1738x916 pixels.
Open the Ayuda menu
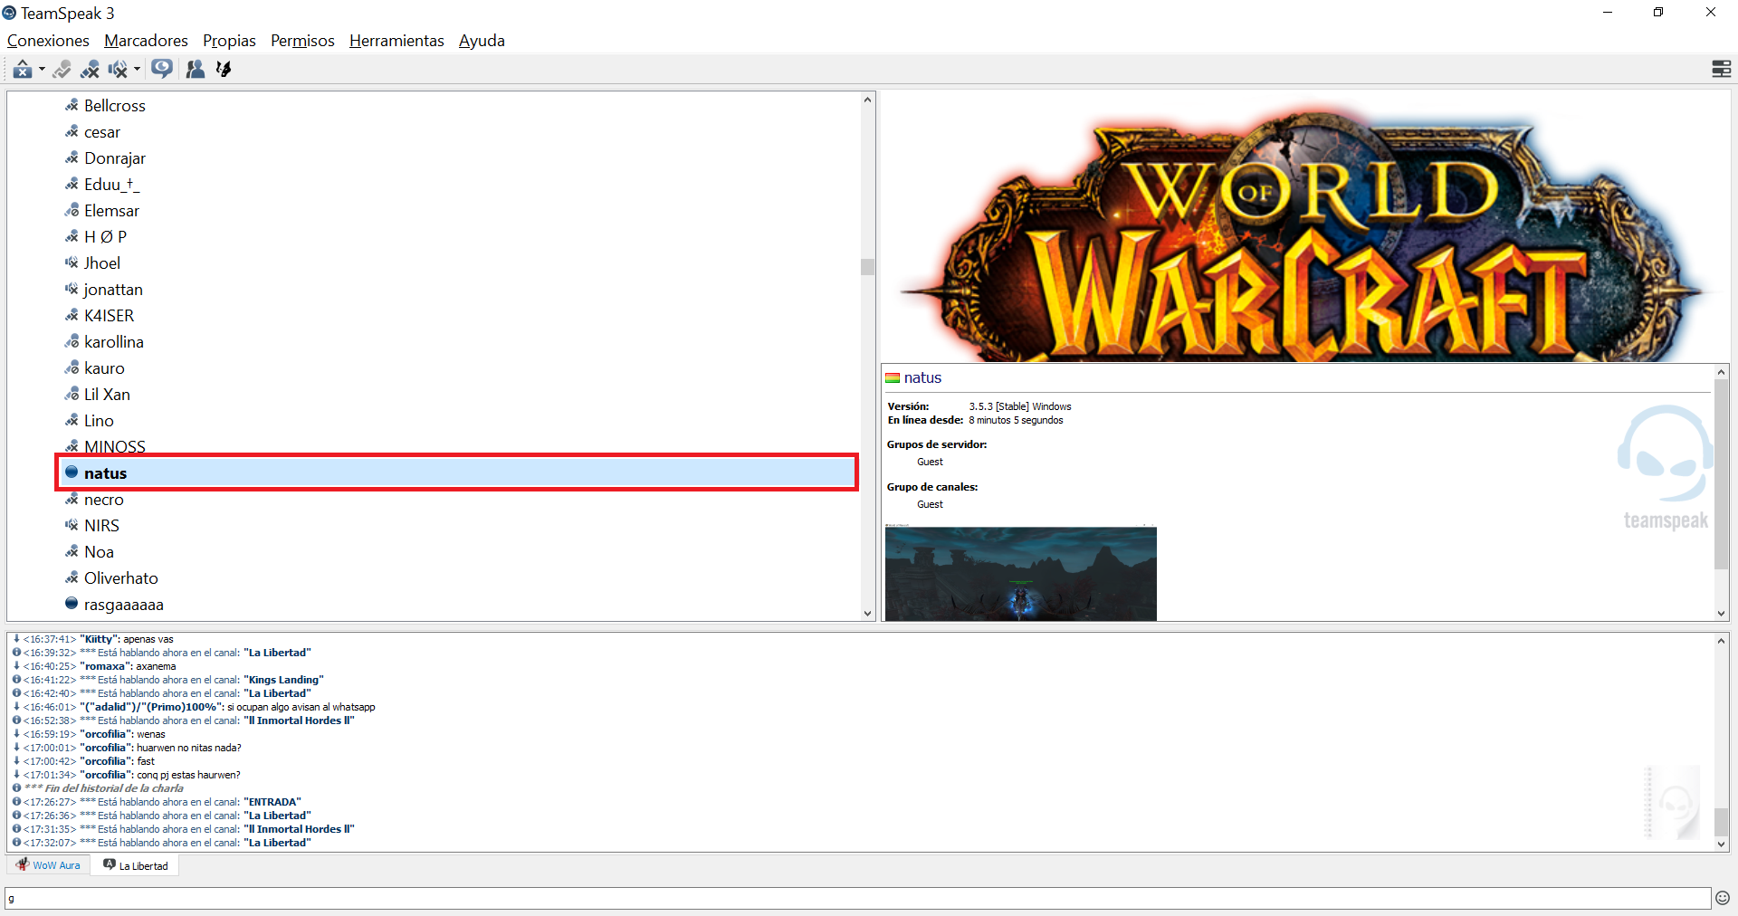tap(482, 41)
